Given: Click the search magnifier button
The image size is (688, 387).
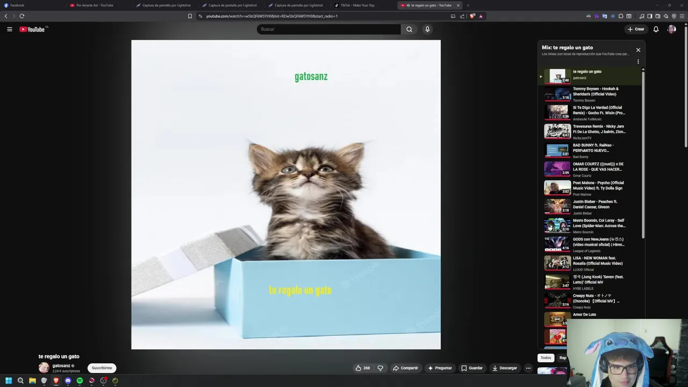Looking at the screenshot, I should pos(409,29).
